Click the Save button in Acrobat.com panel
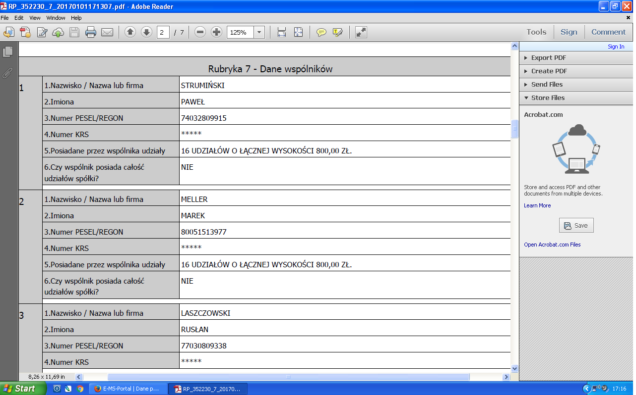 [x=576, y=225]
